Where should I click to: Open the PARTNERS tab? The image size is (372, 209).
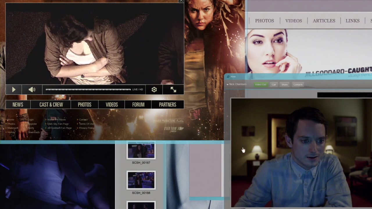click(x=168, y=104)
